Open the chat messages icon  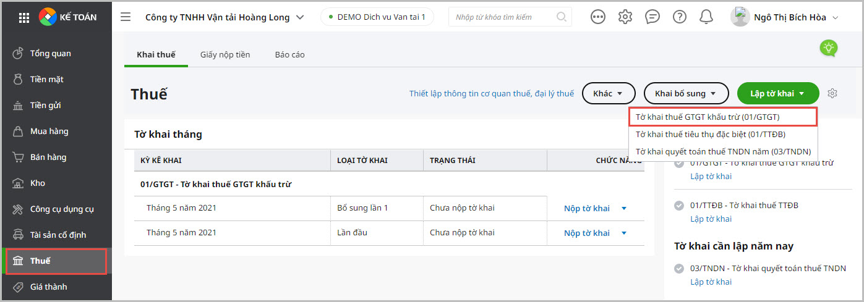(652, 17)
